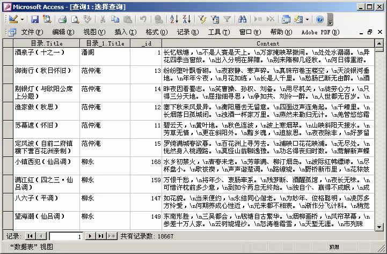Click the New Object toolbar icon

click(298, 19)
